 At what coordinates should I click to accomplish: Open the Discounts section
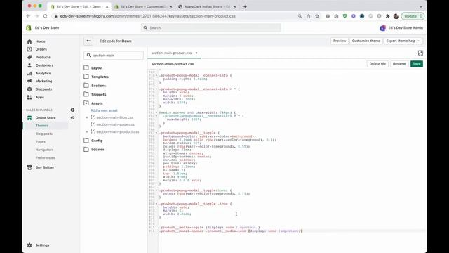(43, 89)
